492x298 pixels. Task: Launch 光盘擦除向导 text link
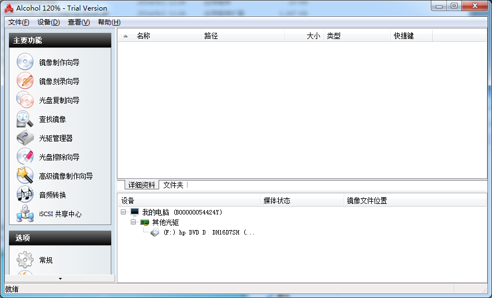pyautogui.click(x=59, y=157)
